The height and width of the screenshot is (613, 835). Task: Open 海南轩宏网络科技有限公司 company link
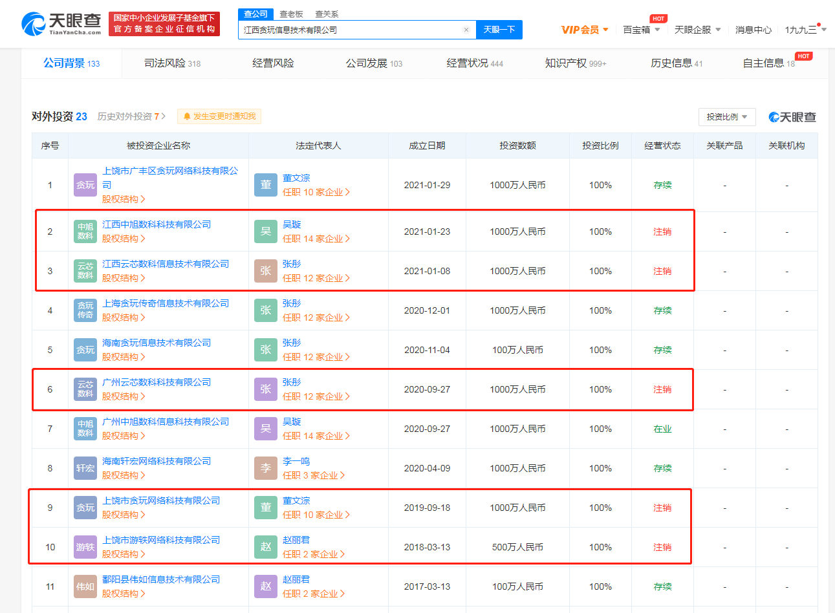157,461
